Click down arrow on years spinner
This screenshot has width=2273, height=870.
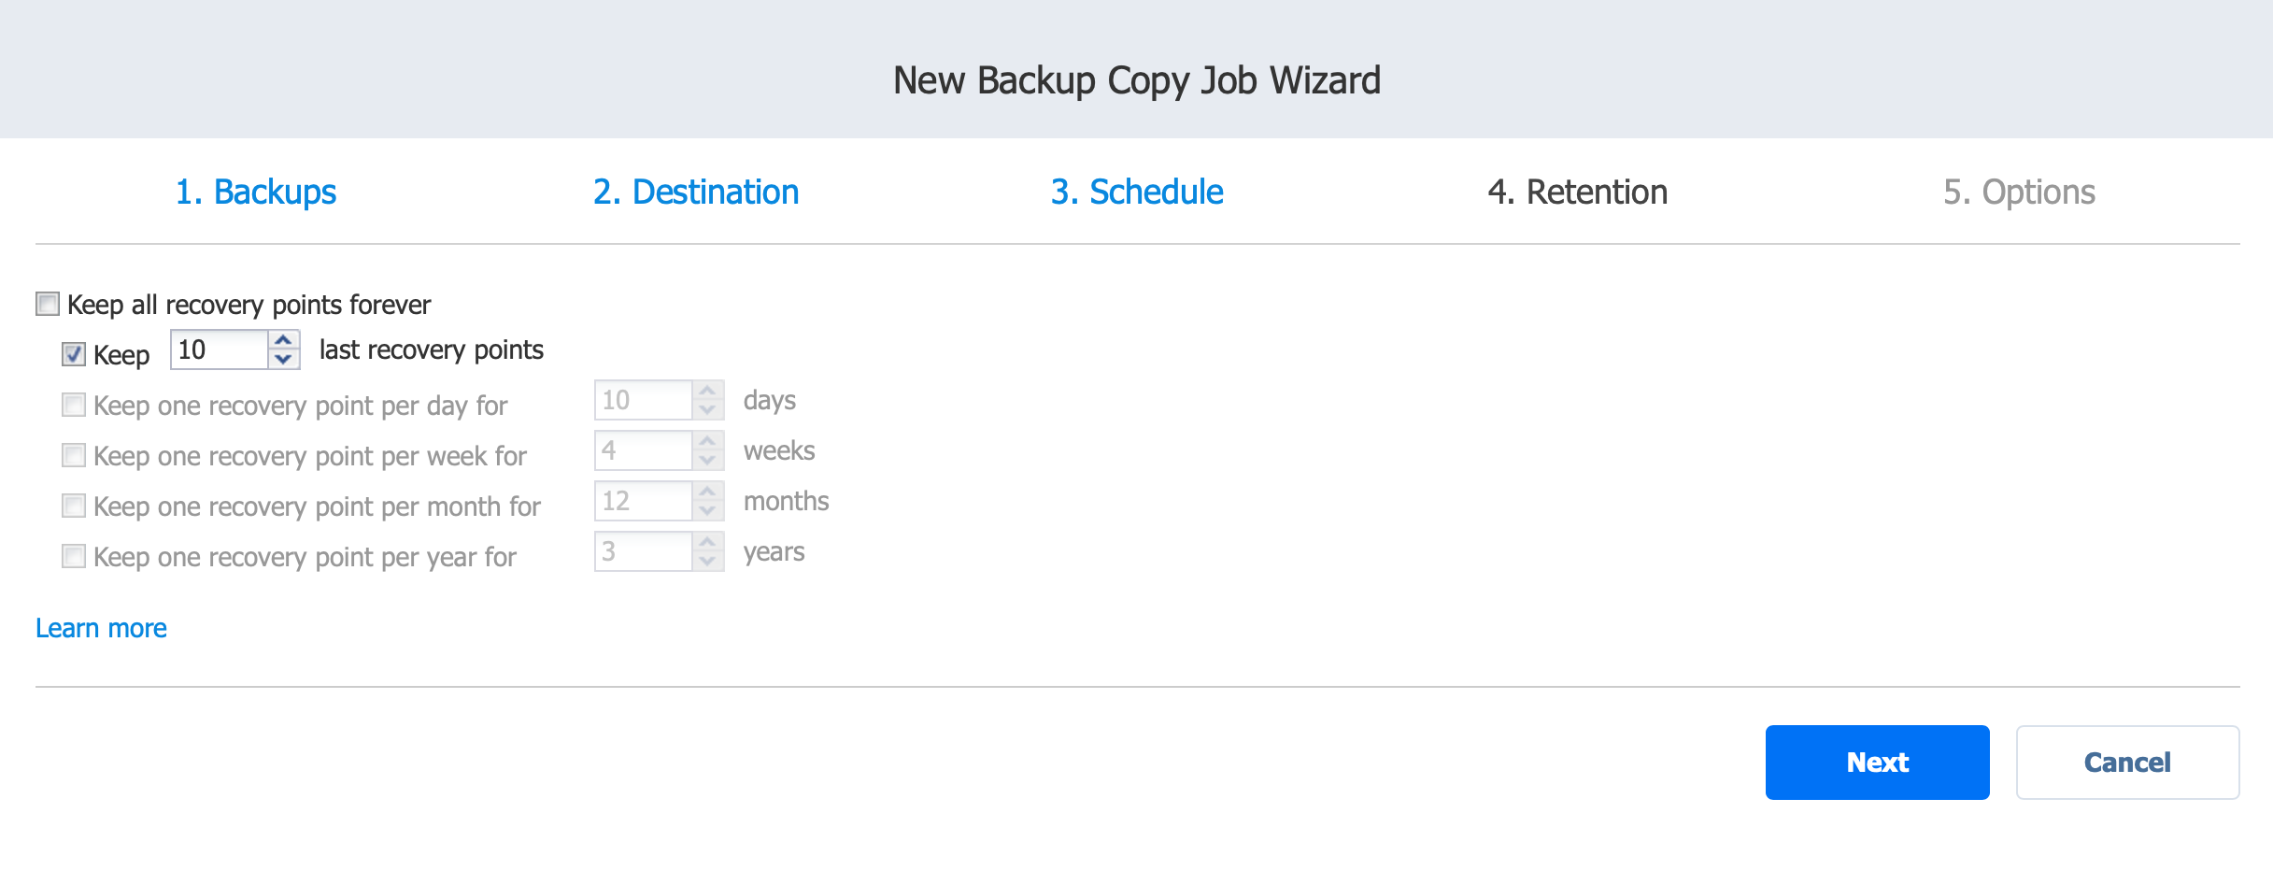708,562
